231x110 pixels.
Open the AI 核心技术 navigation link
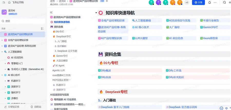[x=142, y=27]
